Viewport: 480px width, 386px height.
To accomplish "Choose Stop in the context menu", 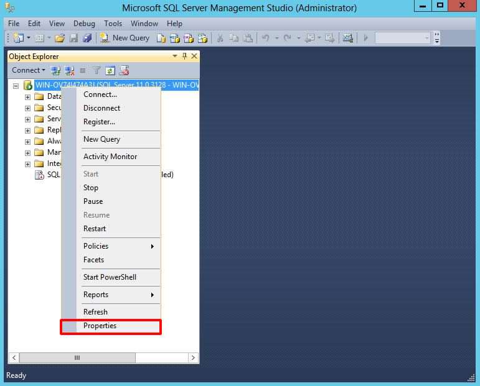I will (x=111, y=188).
